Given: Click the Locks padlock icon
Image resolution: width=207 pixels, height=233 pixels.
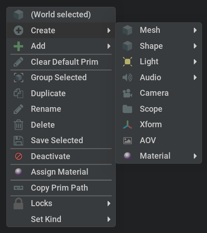Looking at the screenshot, I should (x=19, y=203).
